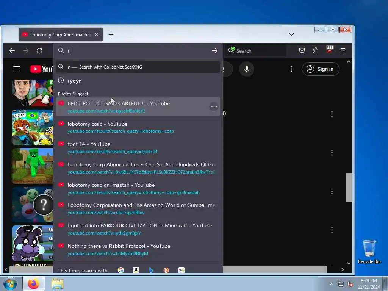Click the YouTube logo
Screen dimensions: 388x291
[x=41, y=69]
